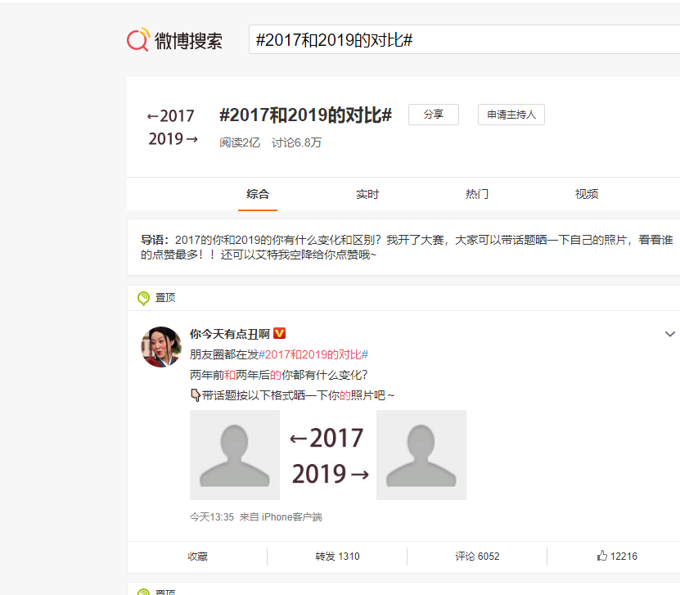680x595 pixels.
Task: Click the 分享 share button
Action: click(433, 115)
